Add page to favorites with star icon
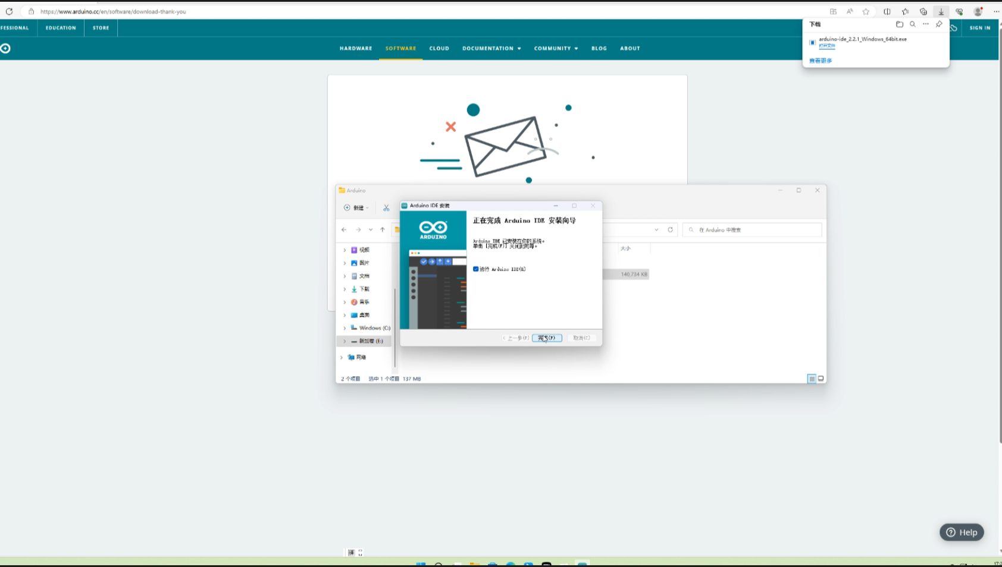 point(866,11)
